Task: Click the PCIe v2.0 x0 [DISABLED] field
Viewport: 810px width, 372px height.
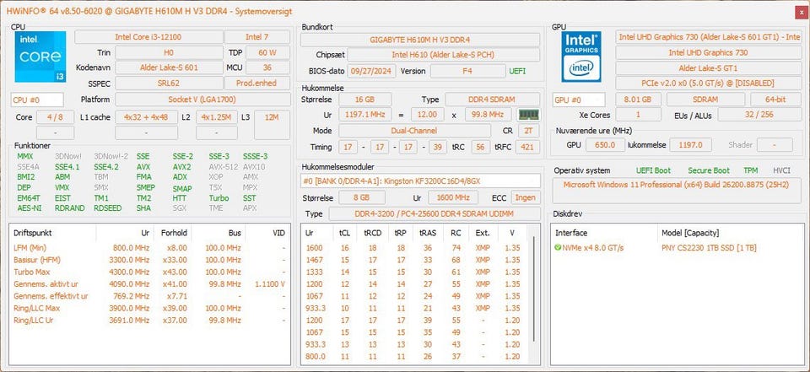Action: 709,84
